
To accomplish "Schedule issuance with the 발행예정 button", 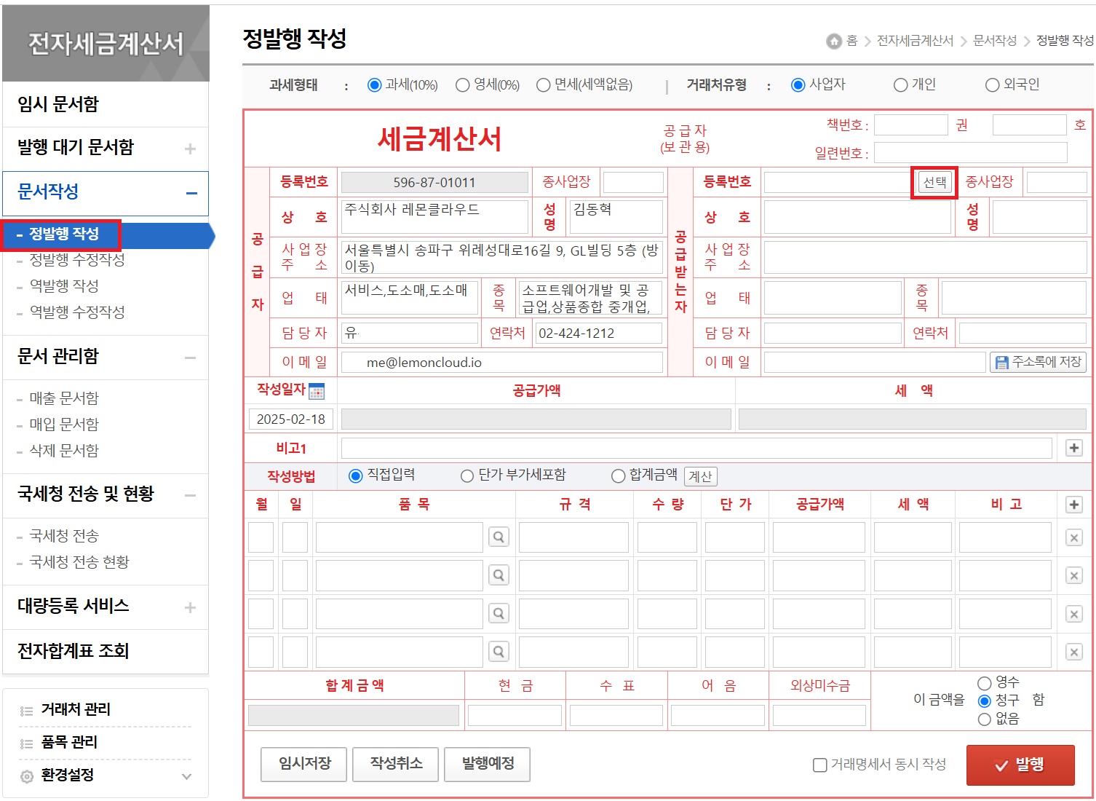I will click(488, 764).
